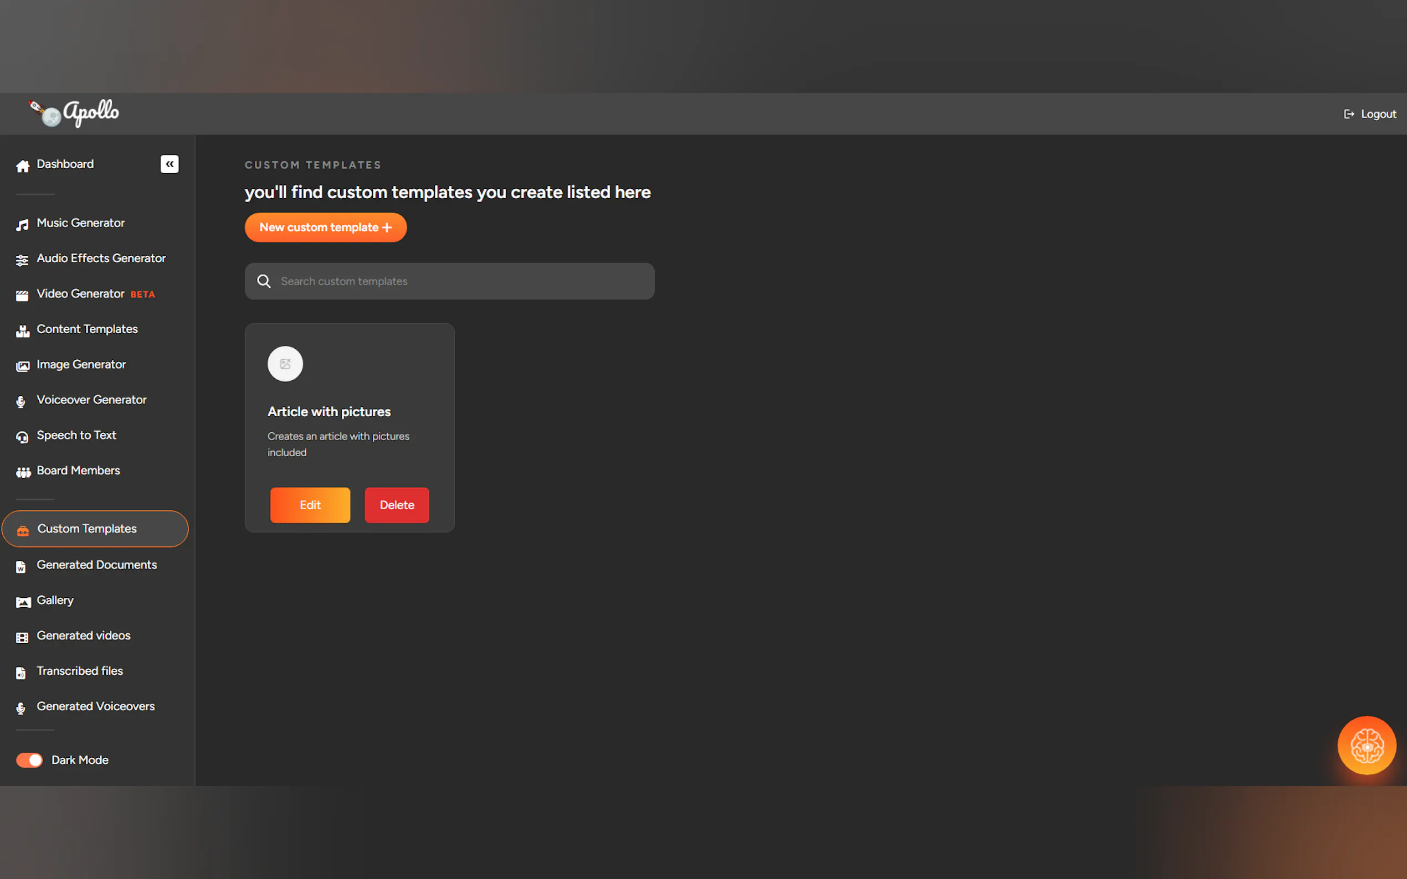Go to Content Templates
The image size is (1407, 879).
tap(88, 329)
